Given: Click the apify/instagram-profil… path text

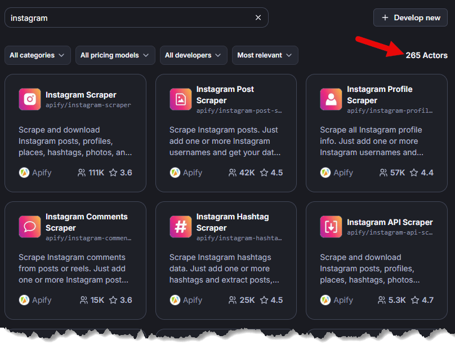Looking at the screenshot, I should [x=390, y=111].
